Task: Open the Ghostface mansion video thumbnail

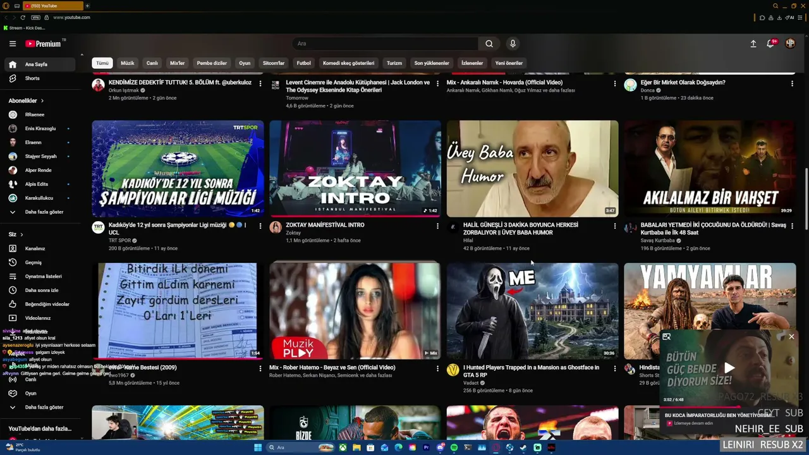Action: pos(533,311)
